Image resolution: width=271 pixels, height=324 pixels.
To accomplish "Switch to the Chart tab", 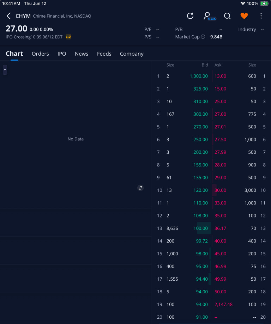I will tap(14, 54).
